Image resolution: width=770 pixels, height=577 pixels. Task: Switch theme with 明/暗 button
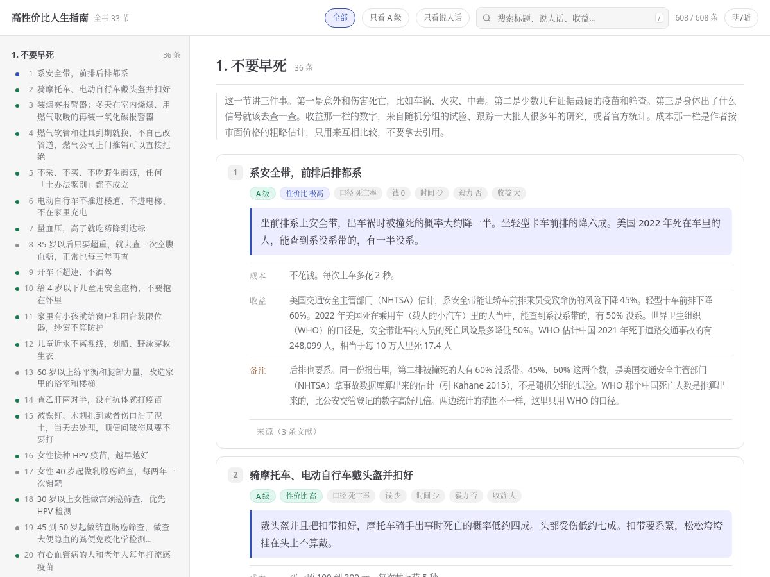741,18
